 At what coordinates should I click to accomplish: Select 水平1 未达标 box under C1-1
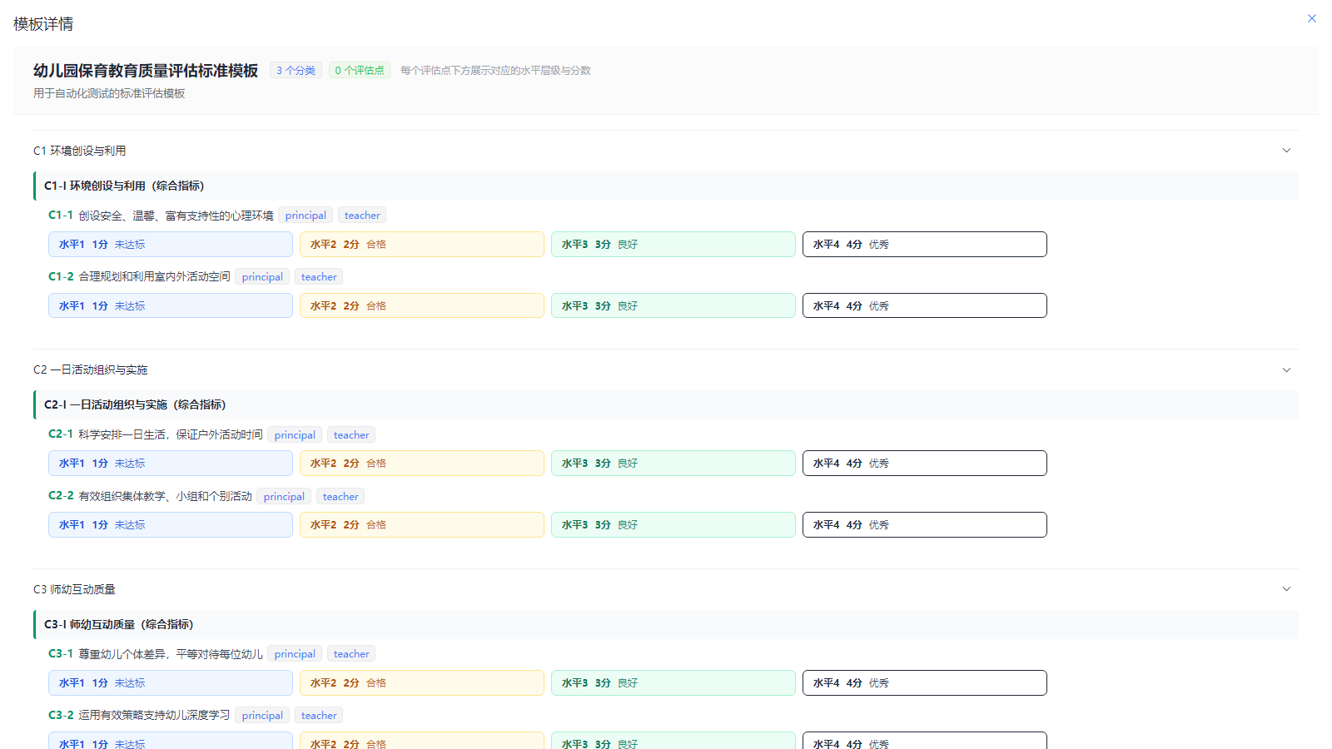coord(171,245)
